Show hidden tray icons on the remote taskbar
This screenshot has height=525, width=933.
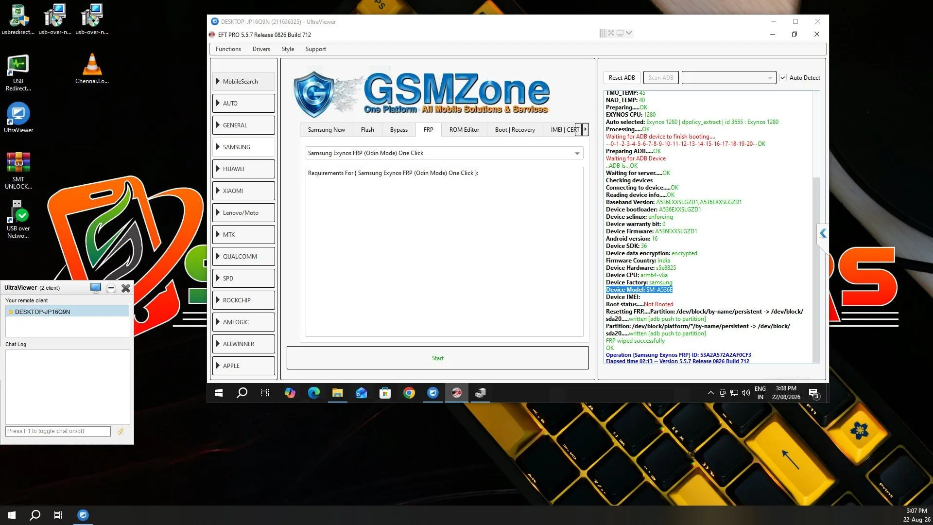pyautogui.click(x=710, y=393)
